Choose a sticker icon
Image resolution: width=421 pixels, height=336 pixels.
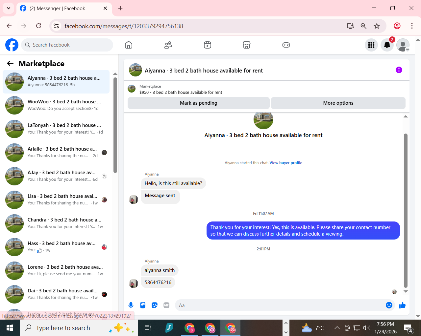pos(155,305)
